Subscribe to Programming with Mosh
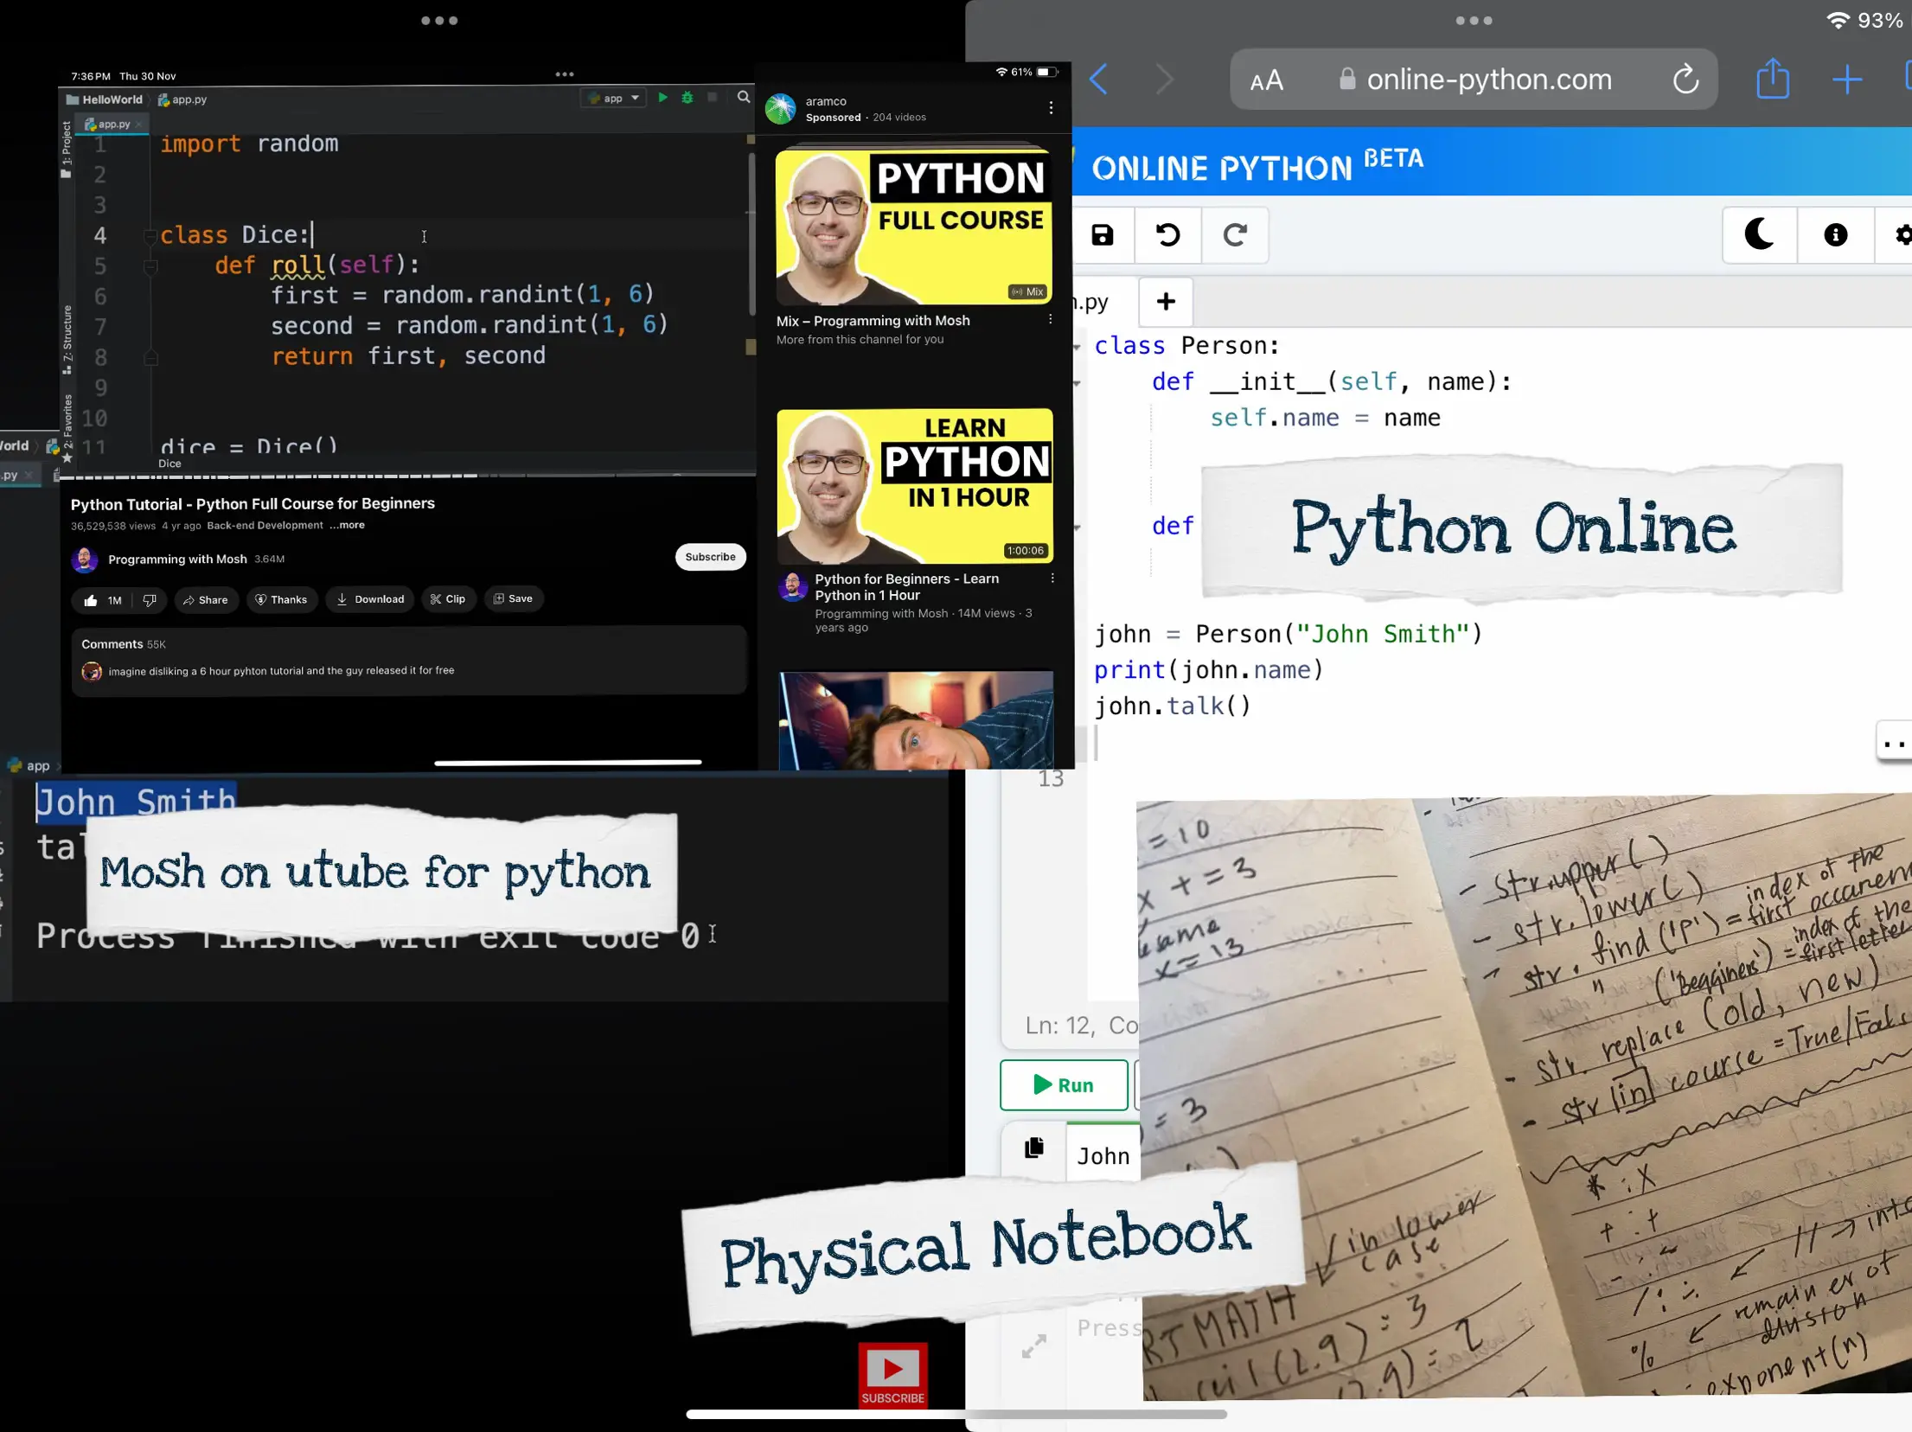Screen dimensions: 1912x1432 pyautogui.click(x=709, y=557)
